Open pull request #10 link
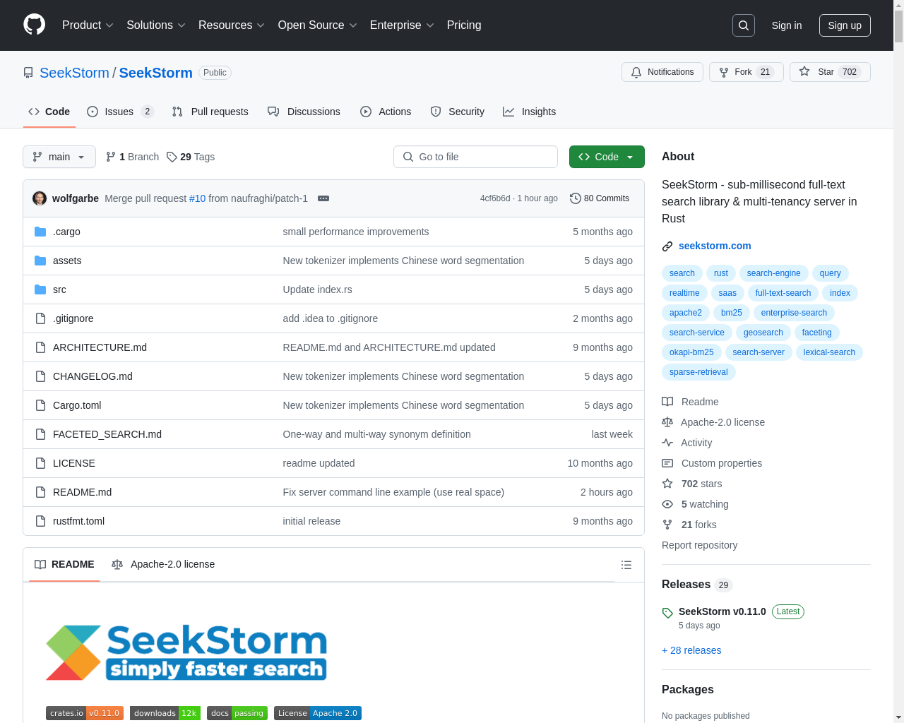Screen dimensions: 904x723 (197, 198)
